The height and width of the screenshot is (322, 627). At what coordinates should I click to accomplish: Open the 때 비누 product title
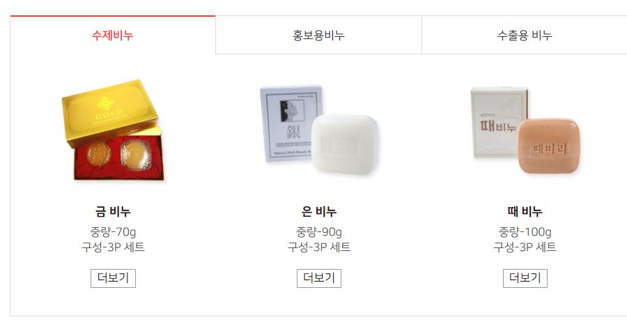[525, 211]
